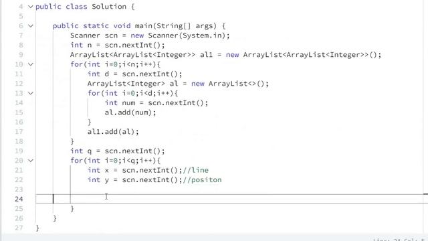The image size is (428, 241).
Task: Click the 'al1' variable declaration on line 9
Action: [x=206, y=55]
